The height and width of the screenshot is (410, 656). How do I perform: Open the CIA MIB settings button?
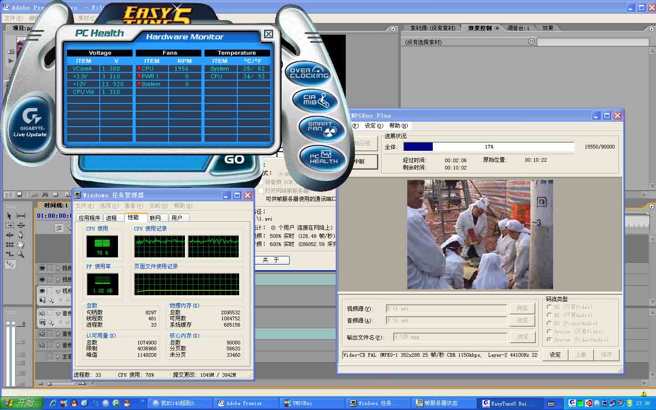(316, 100)
